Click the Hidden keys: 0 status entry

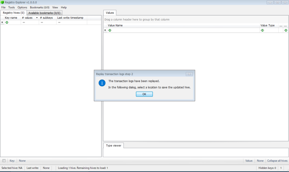267,168
